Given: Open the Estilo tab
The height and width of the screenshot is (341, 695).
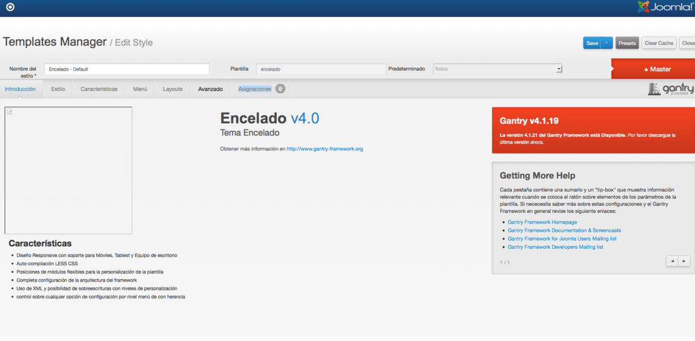Looking at the screenshot, I should [57, 89].
